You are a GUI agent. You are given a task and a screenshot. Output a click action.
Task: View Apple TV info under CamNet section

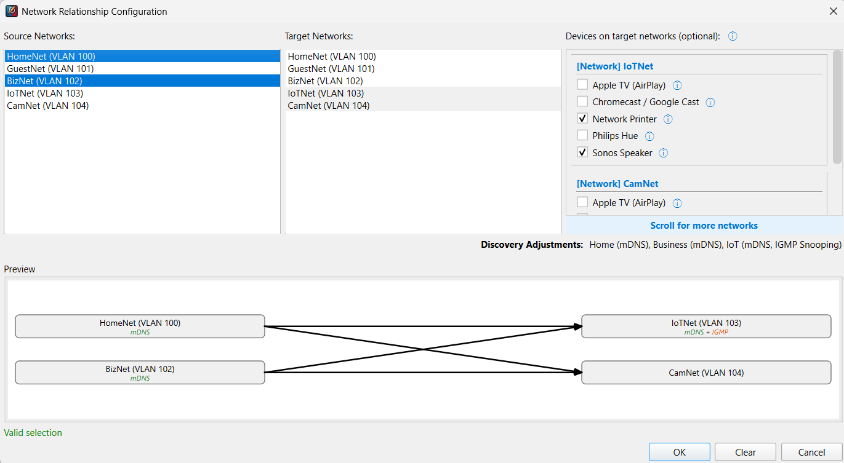tap(677, 203)
